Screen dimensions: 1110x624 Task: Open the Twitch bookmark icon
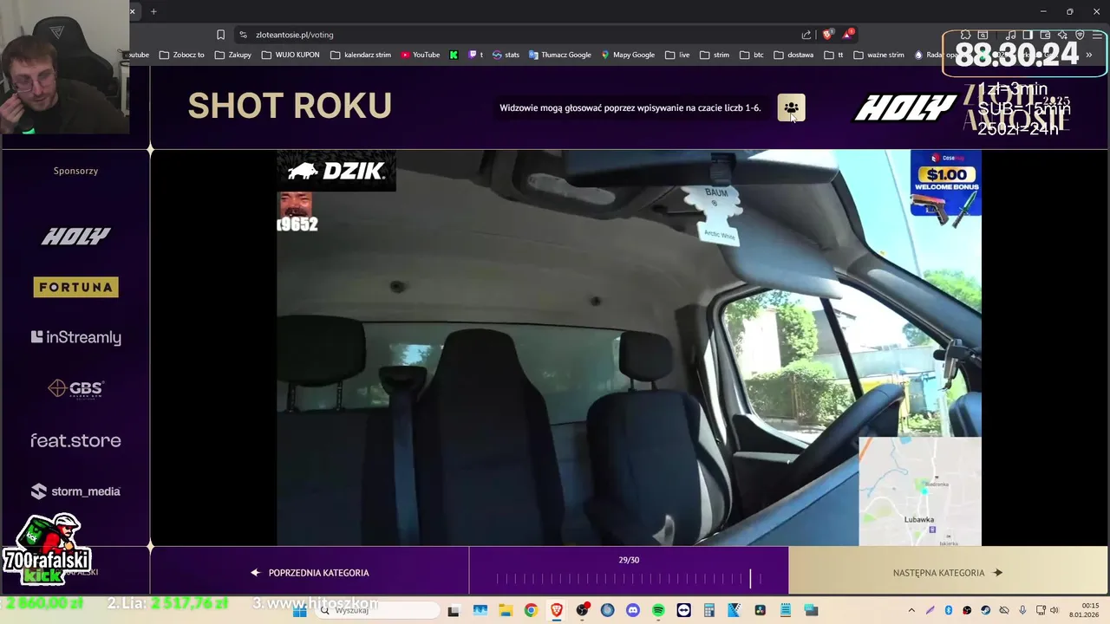[x=475, y=55]
